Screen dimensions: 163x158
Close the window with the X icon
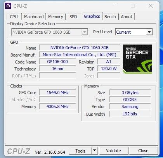pos(151,6)
